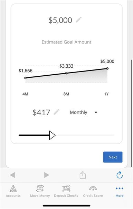
Task: Open the Accounts tab icon
Action: pyautogui.click(x=13, y=188)
